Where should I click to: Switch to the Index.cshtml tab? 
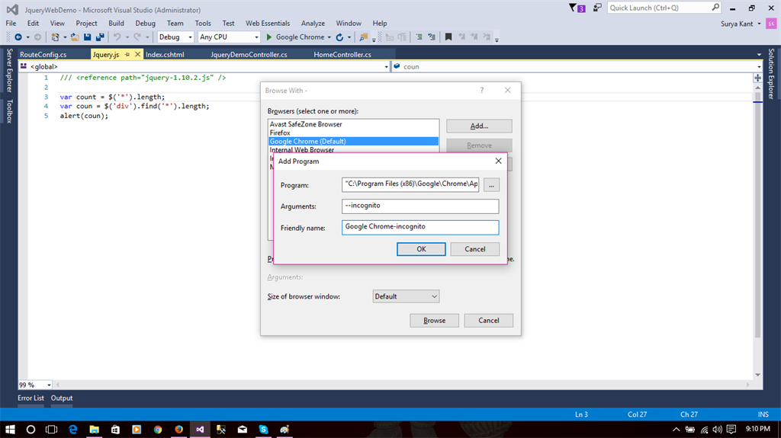(165, 54)
